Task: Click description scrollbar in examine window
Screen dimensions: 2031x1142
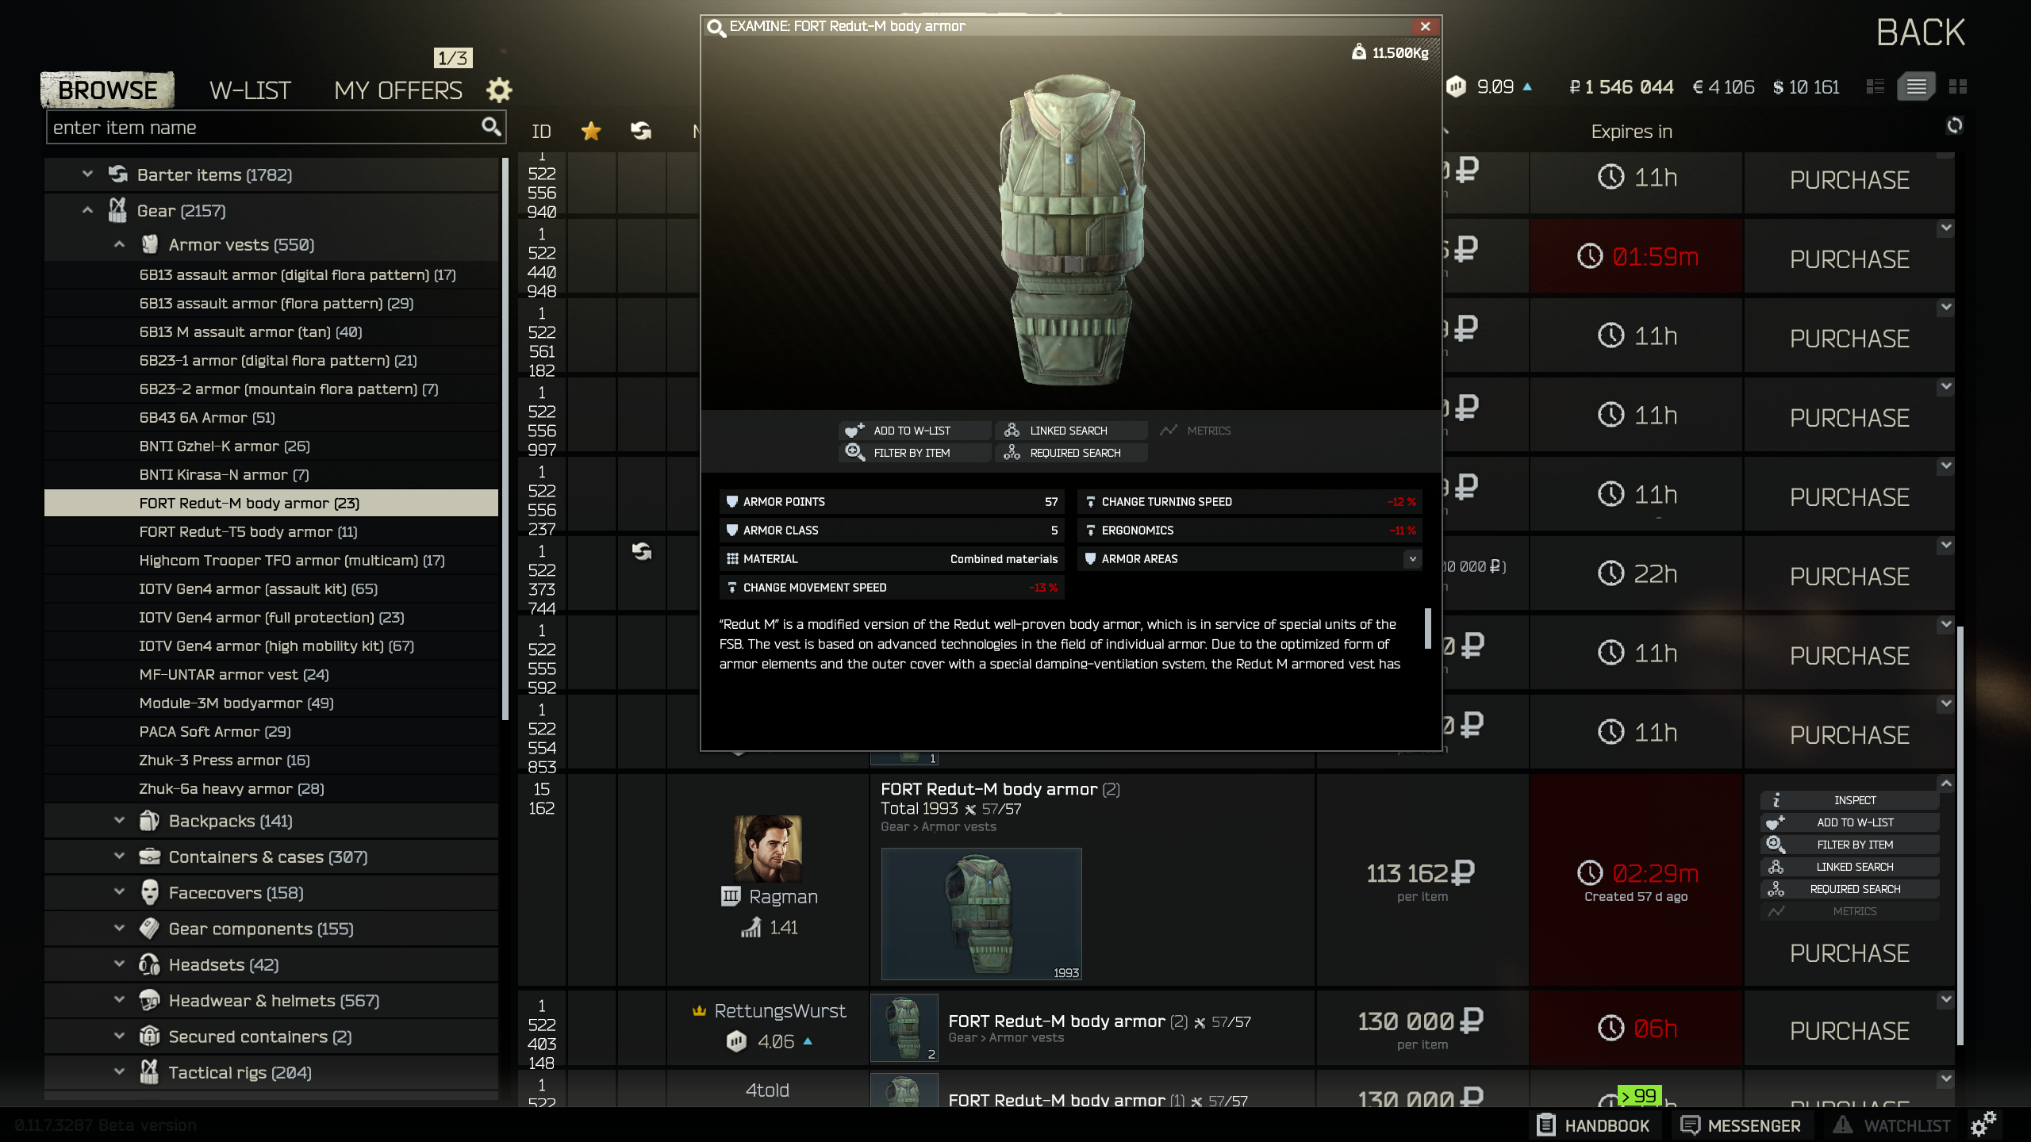Action: tap(1428, 628)
